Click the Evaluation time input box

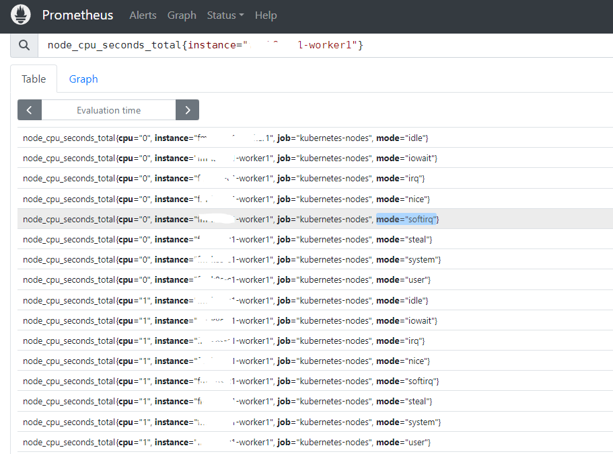click(108, 110)
